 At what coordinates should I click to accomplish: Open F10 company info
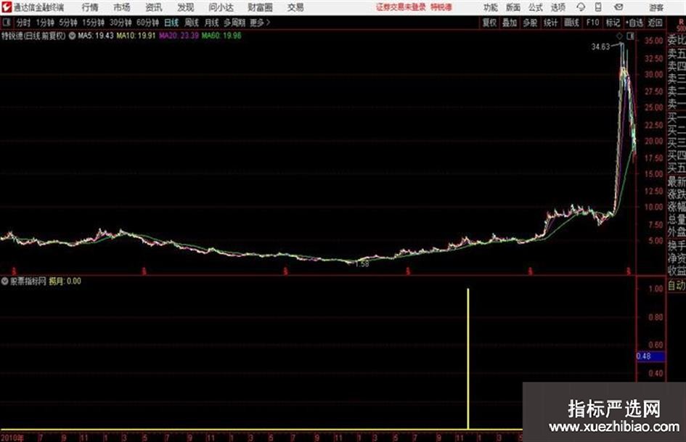click(593, 22)
